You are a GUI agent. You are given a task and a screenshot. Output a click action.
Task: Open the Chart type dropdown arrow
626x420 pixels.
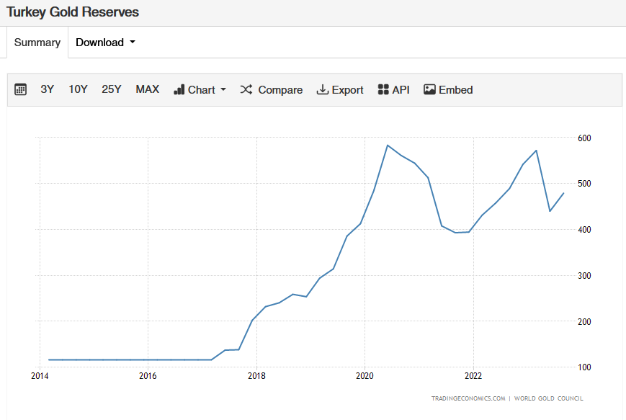tap(223, 90)
